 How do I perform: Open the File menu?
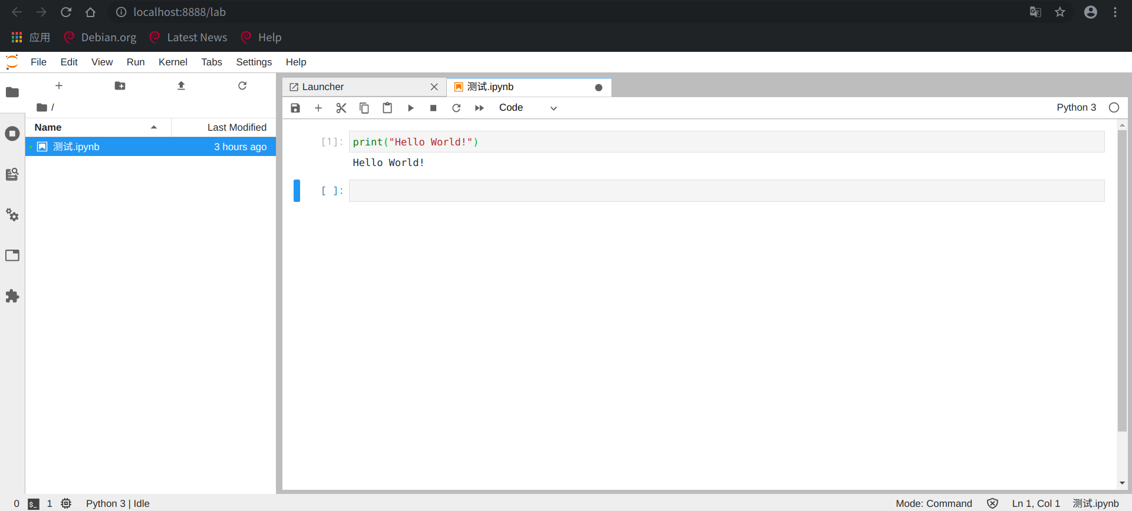pos(38,62)
